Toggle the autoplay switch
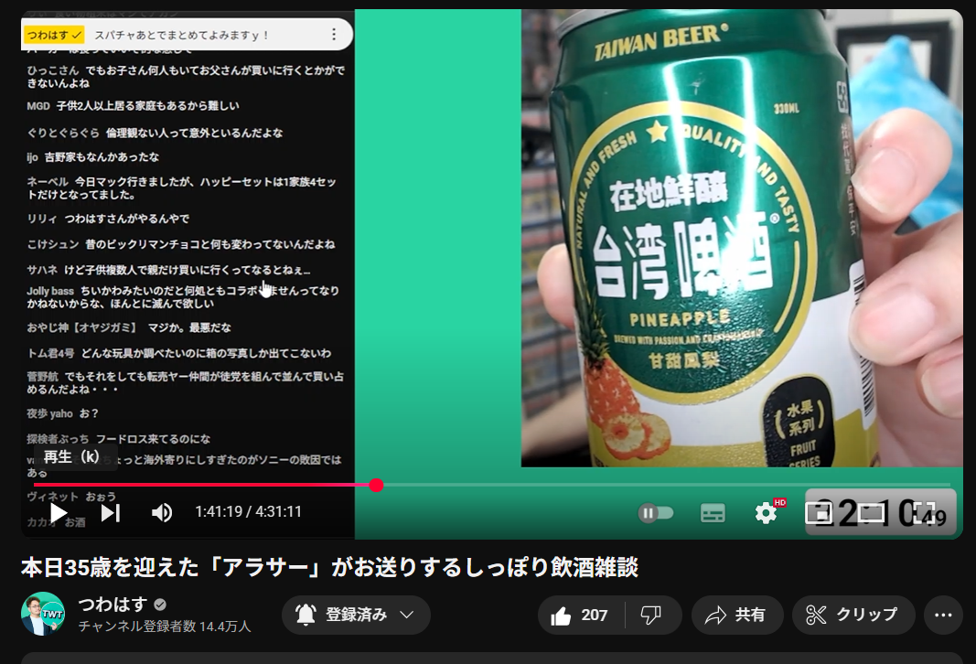 656,513
